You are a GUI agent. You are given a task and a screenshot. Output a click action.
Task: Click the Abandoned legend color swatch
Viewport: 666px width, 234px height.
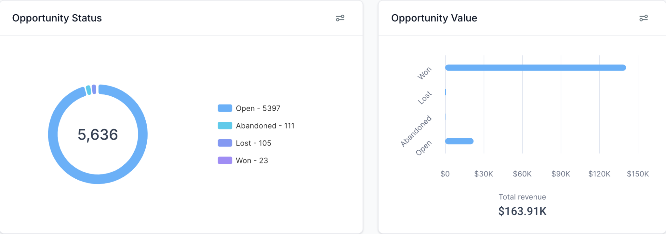pyautogui.click(x=225, y=125)
